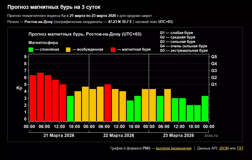This screenshot has height=160, width=252.
Task: Select the shortest green bar on 22 March
Action: pos(130,110)
